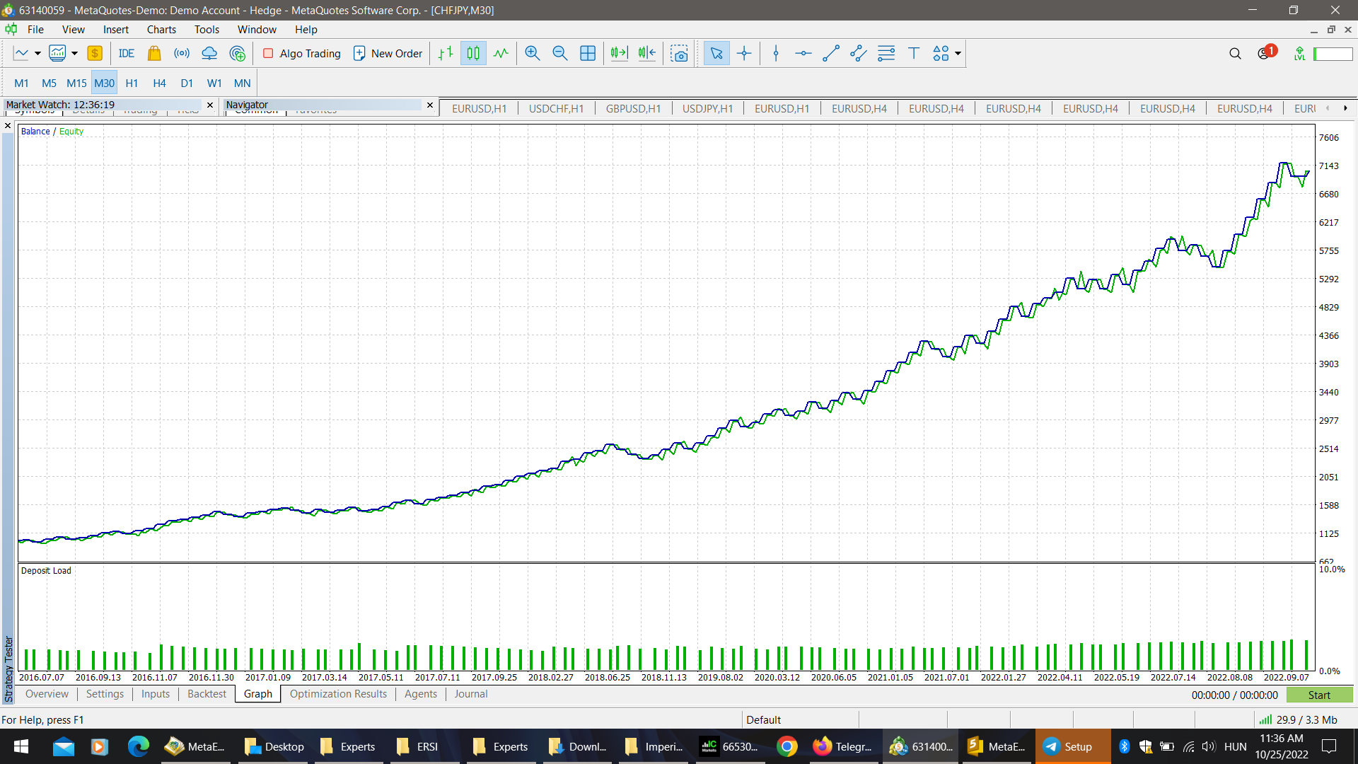The height and width of the screenshot is (764, 1358).
Task: Open the shapes objects tool
Action: [x=941, y=53]
